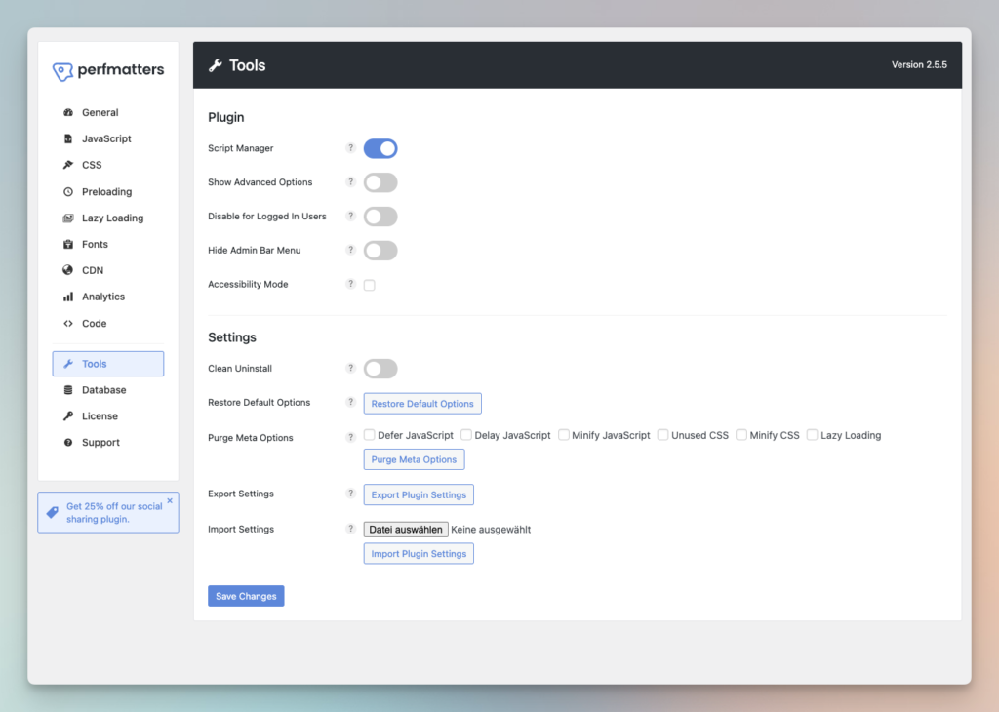999x712 pixels.
Task: Click the Support question icon
Action: tap(68, 443)
